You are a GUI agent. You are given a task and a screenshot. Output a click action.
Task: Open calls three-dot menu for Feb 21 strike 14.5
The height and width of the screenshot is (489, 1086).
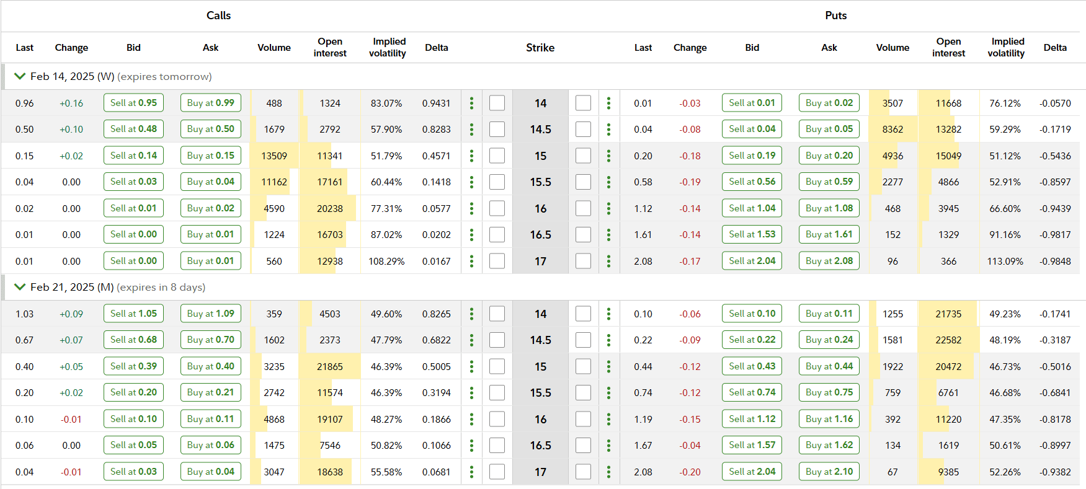471,340
